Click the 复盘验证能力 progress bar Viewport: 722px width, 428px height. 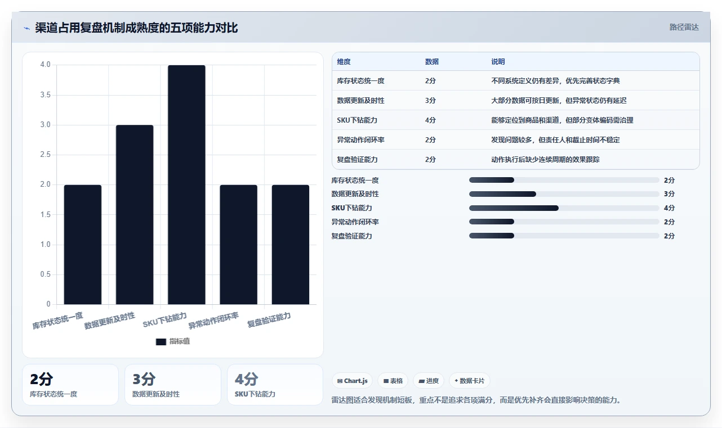[564, 236]
